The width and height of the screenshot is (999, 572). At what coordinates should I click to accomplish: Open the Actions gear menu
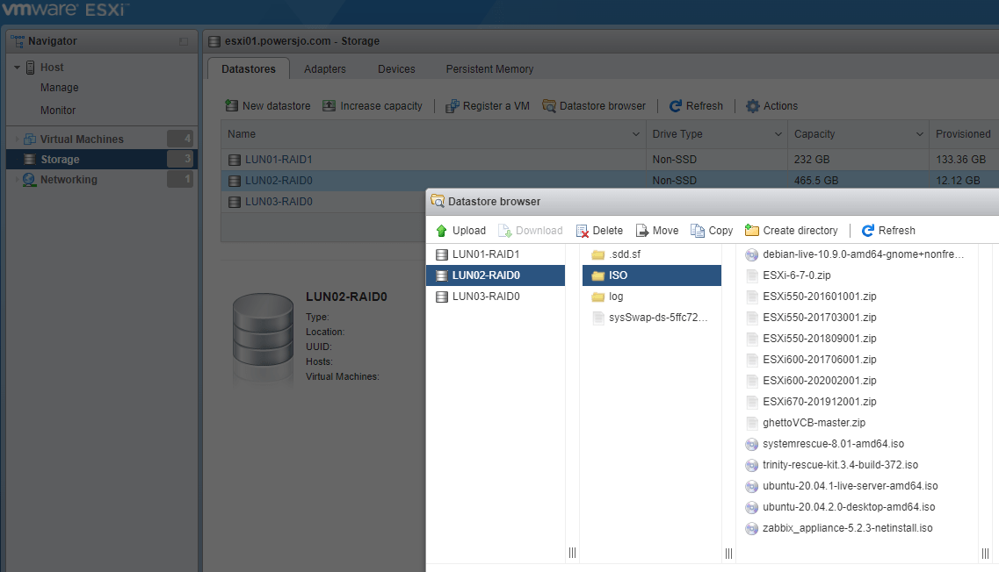coord(771,105)
